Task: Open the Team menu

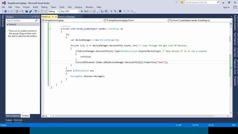Action: coord(53,7)
